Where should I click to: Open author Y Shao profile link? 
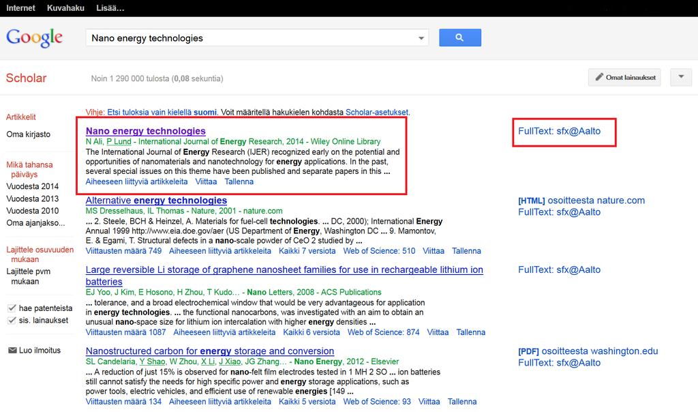tap(152, 362)
